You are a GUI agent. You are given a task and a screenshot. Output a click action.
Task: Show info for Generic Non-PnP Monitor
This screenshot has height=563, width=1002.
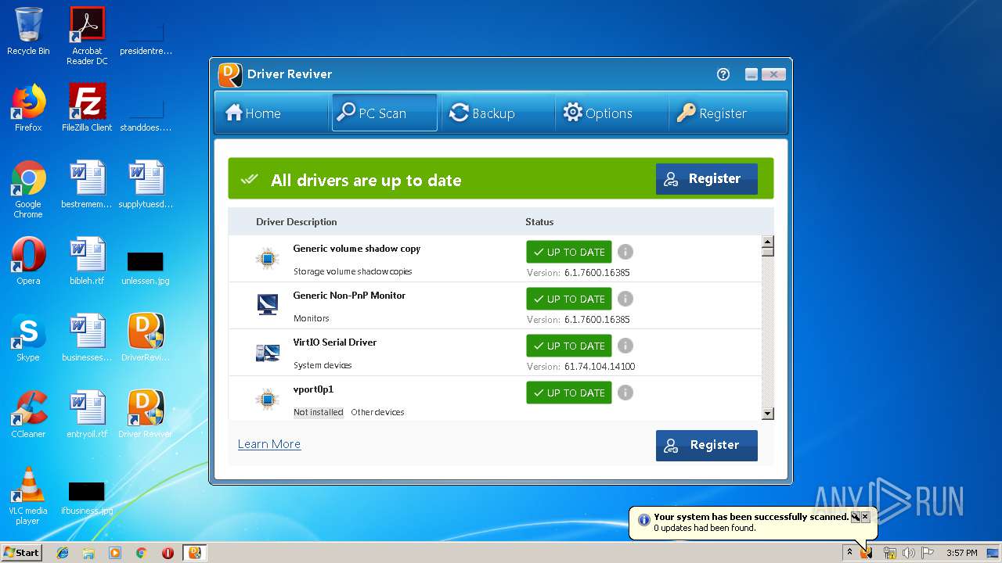(625, 299)
